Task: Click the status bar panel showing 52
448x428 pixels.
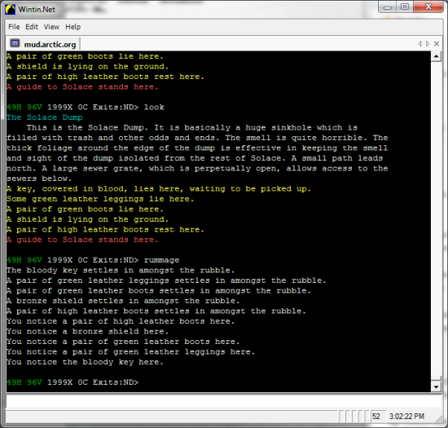Action: (378, 417)
